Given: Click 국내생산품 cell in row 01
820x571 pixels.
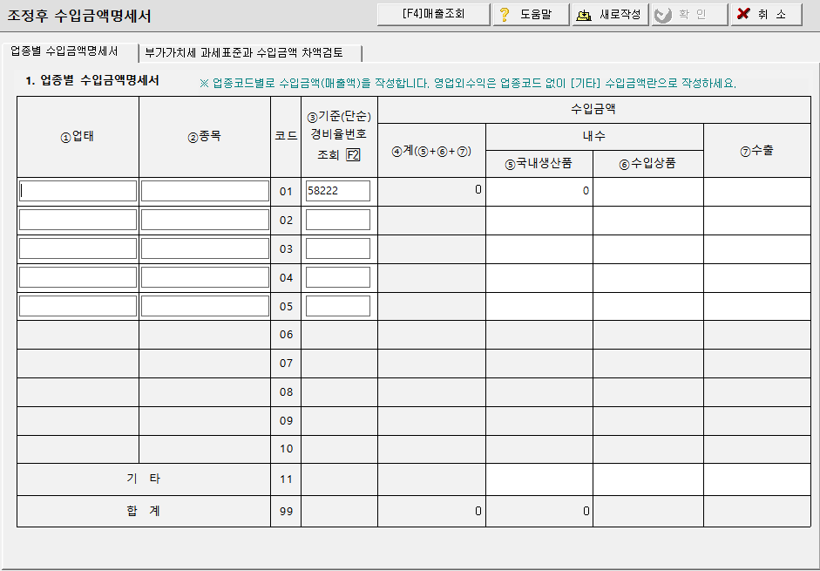Looking at the screenshot, I should pos(539,192).
